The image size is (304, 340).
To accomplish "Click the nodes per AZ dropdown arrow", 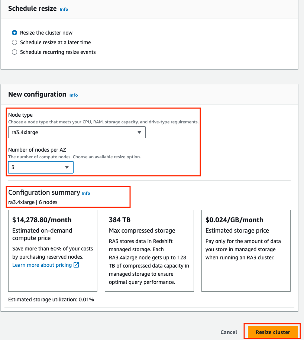I will pos(67,167).
